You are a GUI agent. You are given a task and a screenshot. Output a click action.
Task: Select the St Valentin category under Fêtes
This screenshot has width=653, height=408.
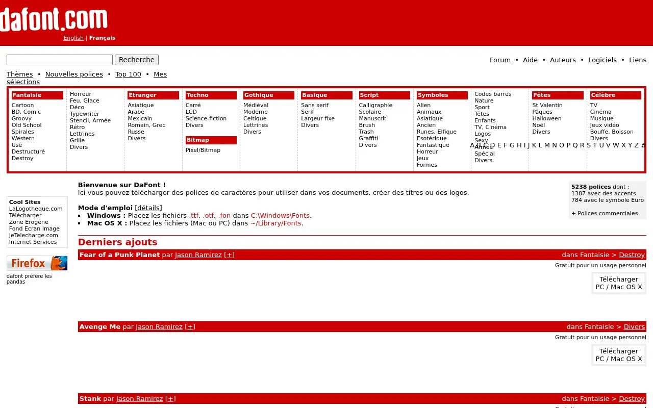547,105
